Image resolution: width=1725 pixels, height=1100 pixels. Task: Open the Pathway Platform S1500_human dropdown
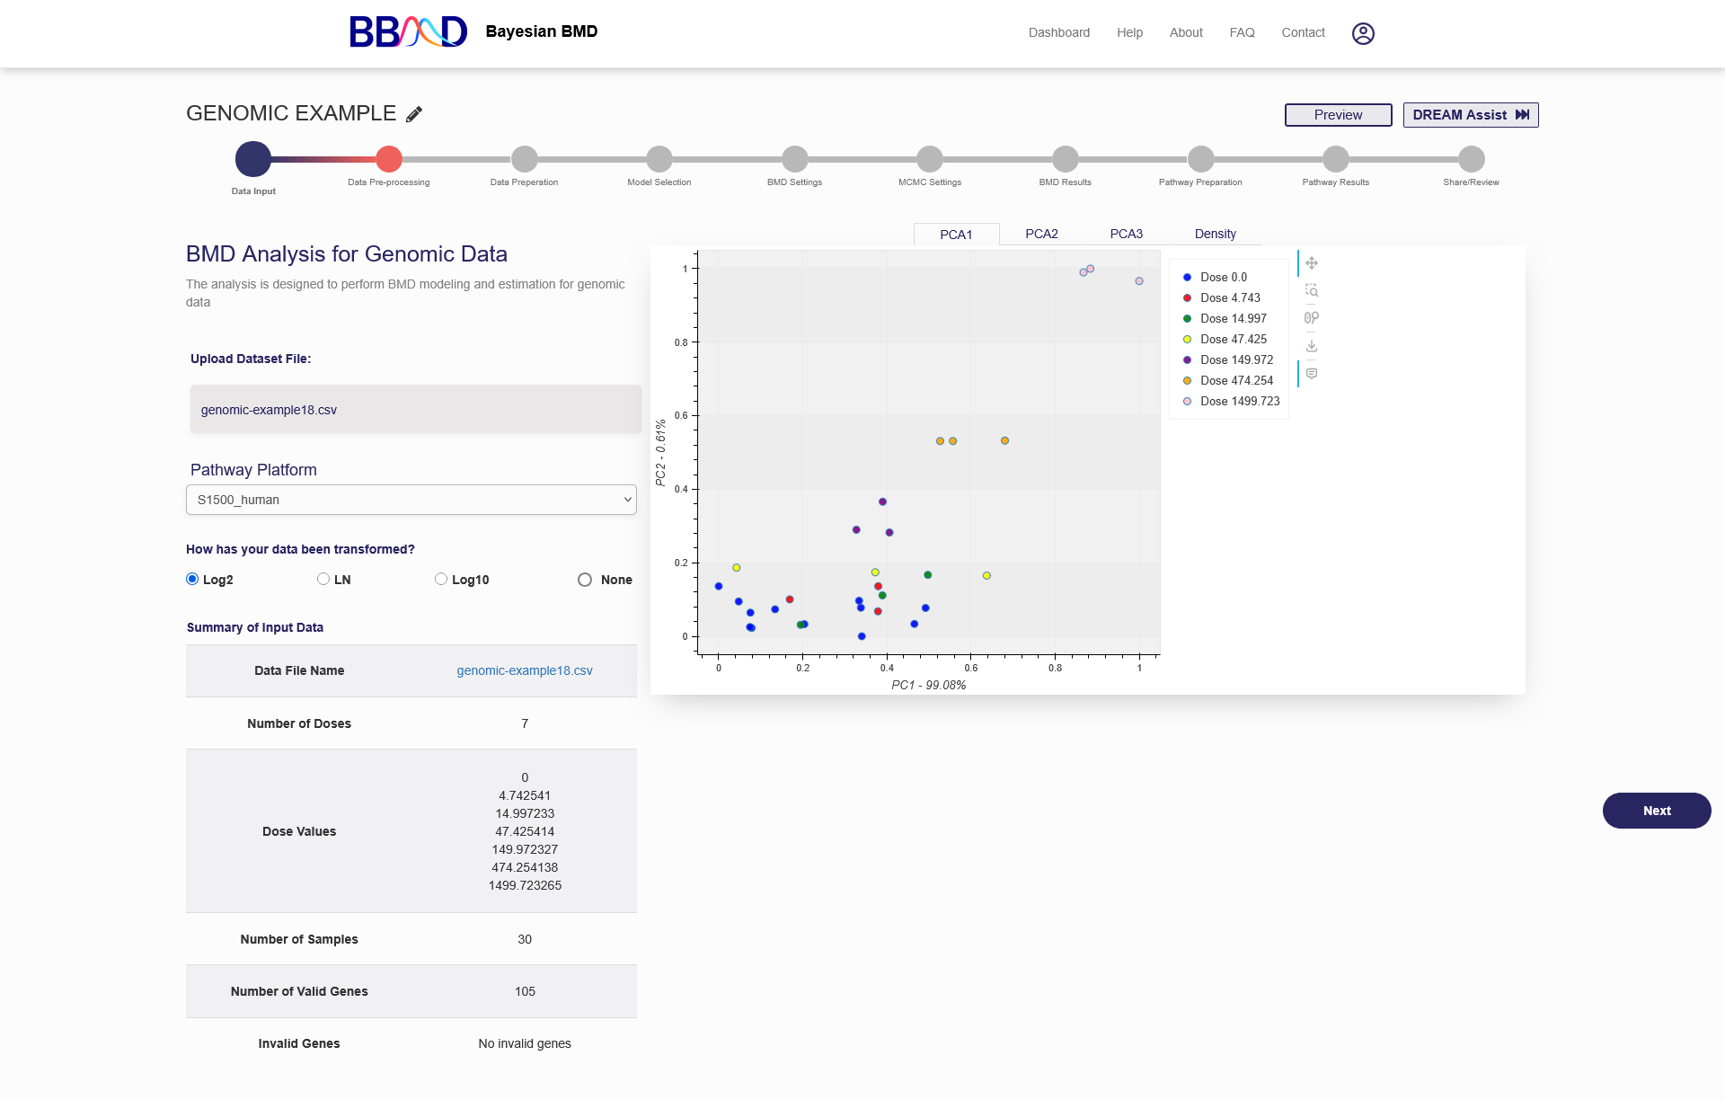(x=411, y=500)
